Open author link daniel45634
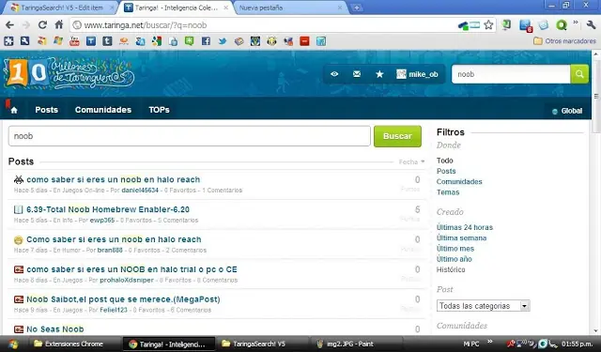 click(140, 191)
